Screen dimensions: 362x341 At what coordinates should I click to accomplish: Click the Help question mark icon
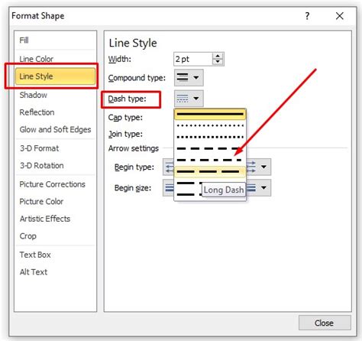pyautogui.click(x=307, y=16)
